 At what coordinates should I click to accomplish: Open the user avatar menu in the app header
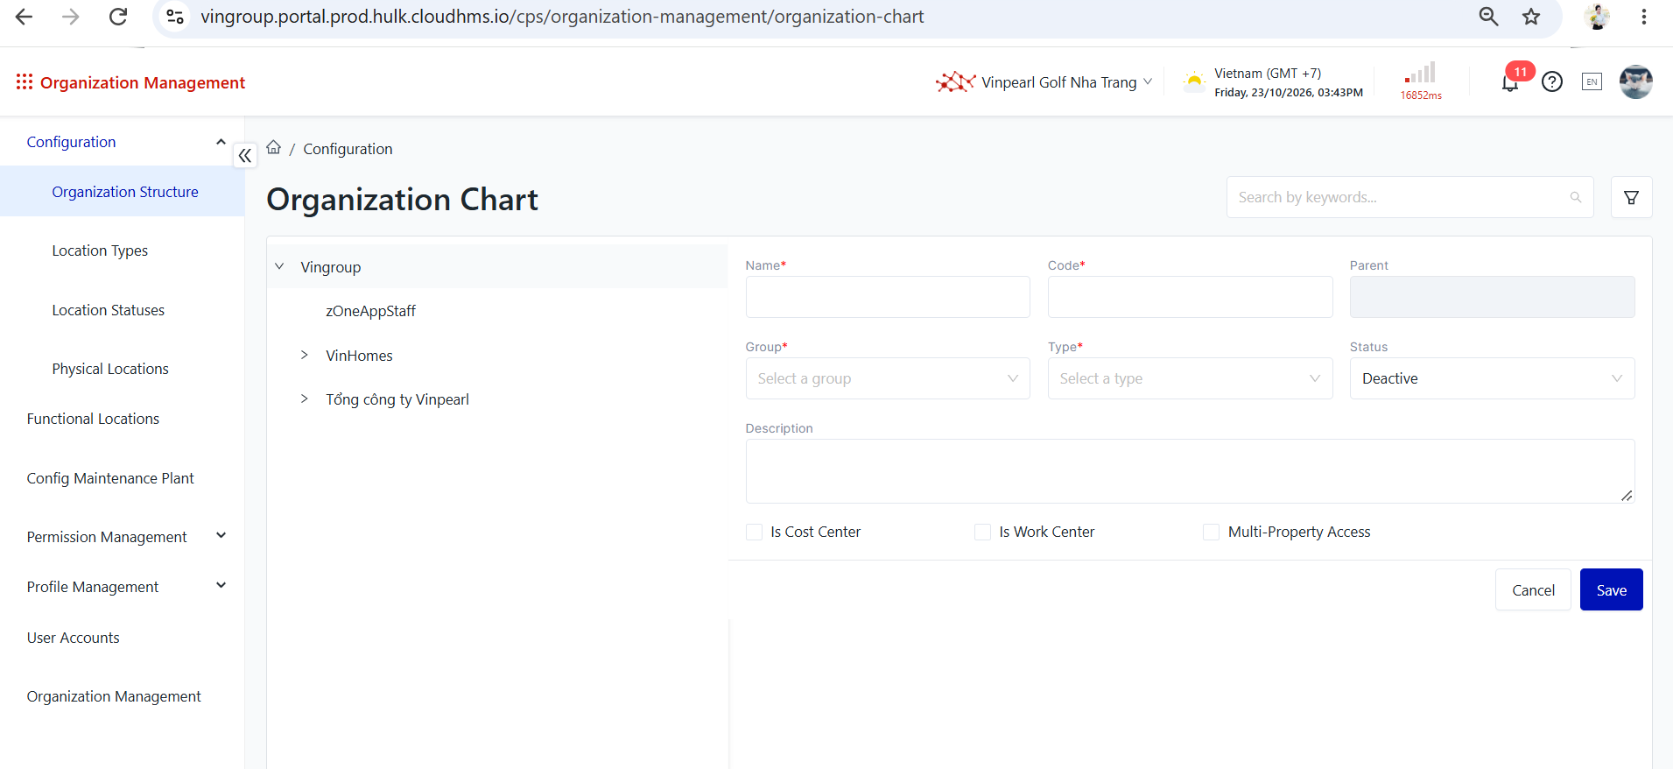click(1635, 82)
